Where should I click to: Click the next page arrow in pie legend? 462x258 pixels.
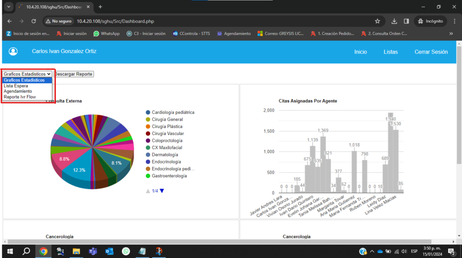(162, 191)
